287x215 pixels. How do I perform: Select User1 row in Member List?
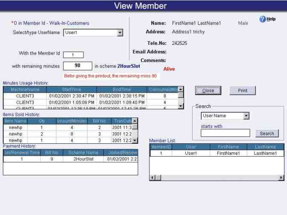point(191,153)
